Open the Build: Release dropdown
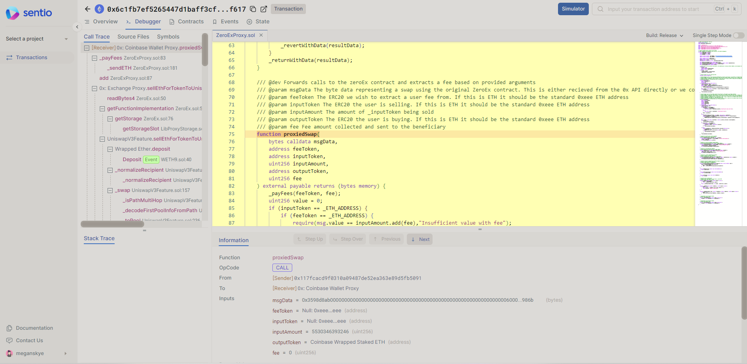Image resolution: width=747 pixels, height=364 pixels. [664, 35]
